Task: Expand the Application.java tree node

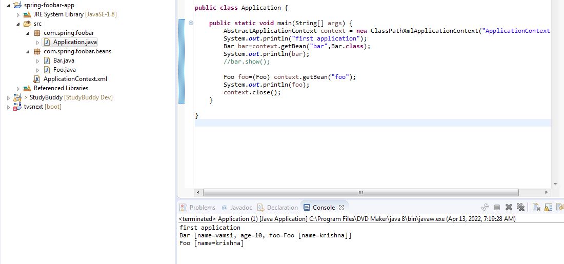Action: [x=38, y=43]
